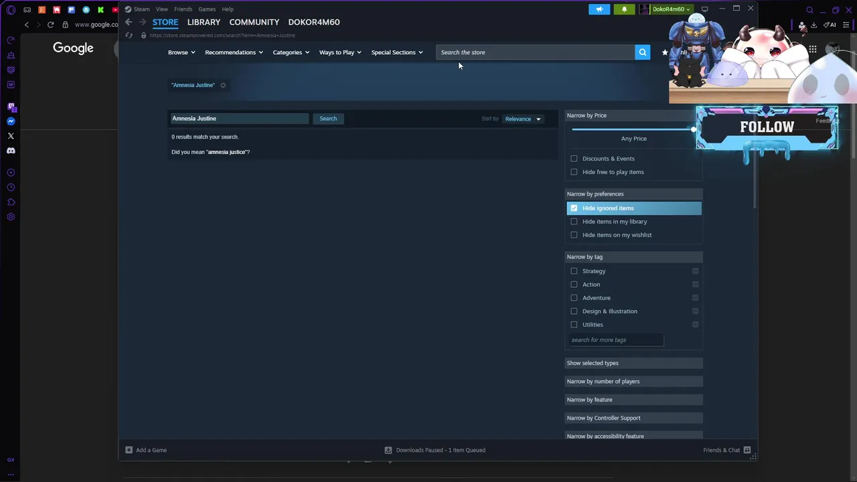Check the Adventure tag filter
This screenshot has width=857, height=482.
tap(574, 298)
